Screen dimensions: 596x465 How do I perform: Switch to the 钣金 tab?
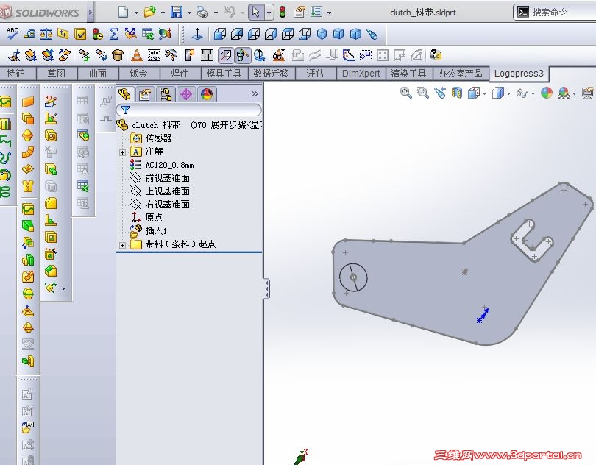(x=139, y=74)
